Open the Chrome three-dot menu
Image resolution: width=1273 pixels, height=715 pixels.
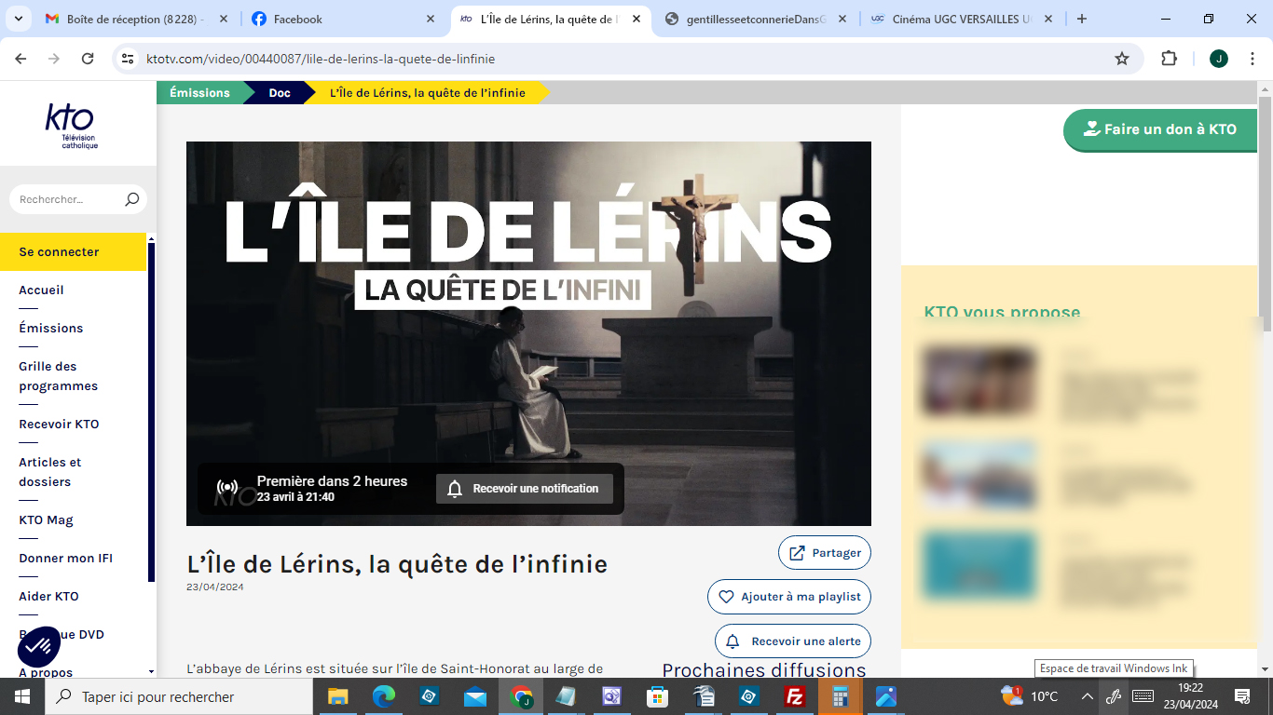1250,59
